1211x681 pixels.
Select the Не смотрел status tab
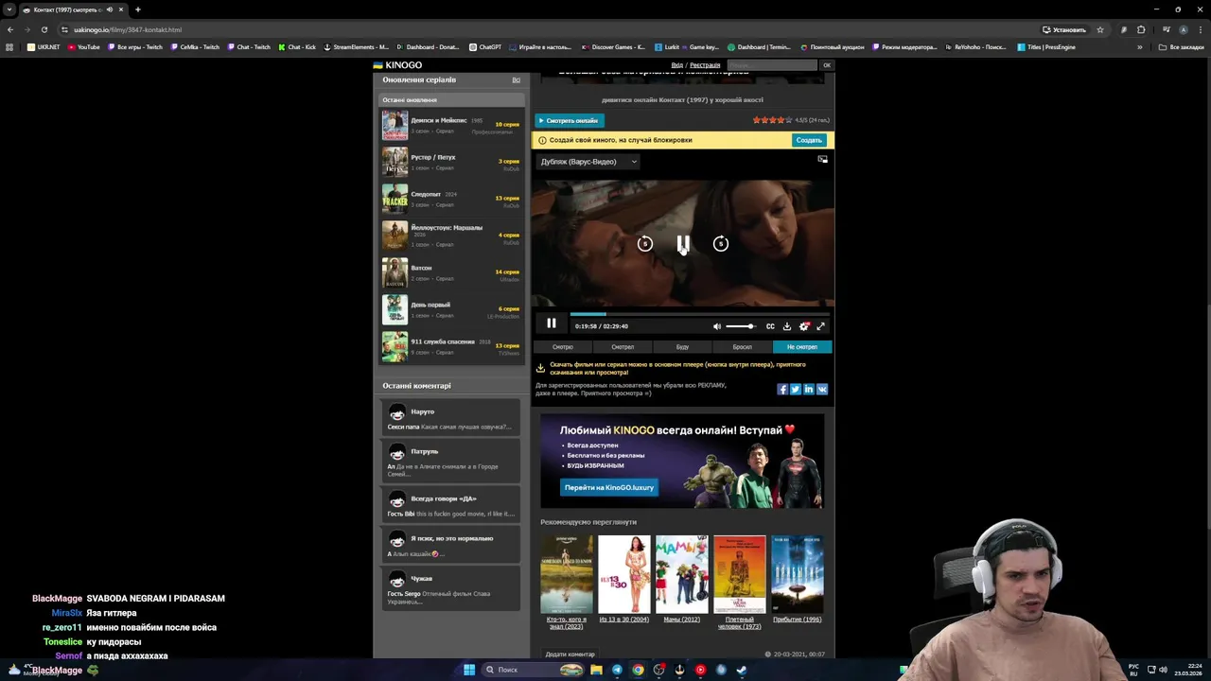click(802, 347)
